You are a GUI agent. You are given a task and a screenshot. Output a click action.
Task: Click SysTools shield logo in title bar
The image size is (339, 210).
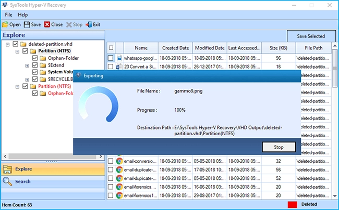(x=5, y=5)
